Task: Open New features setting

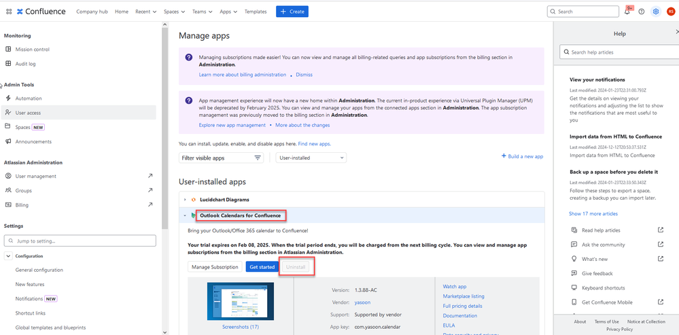Action: [x=30, y=284]
